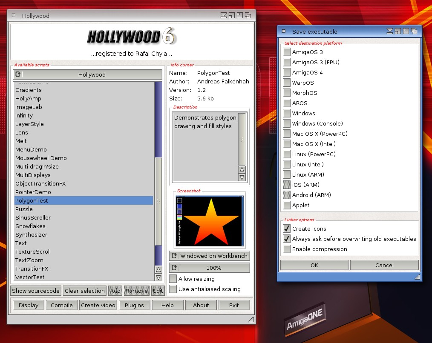Click the Description box scroll down arrow
The height and width of the screenshot is (343, 432).
point(242,177)
